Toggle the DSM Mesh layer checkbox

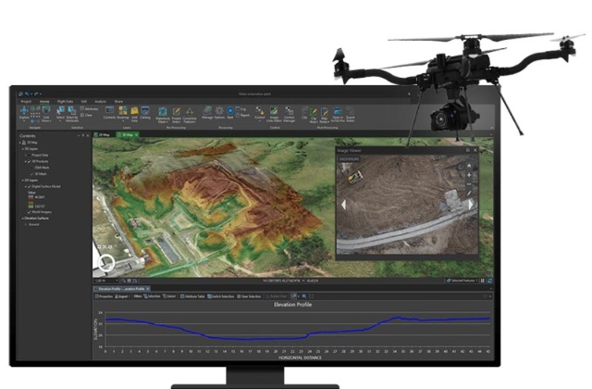[32, 168]
